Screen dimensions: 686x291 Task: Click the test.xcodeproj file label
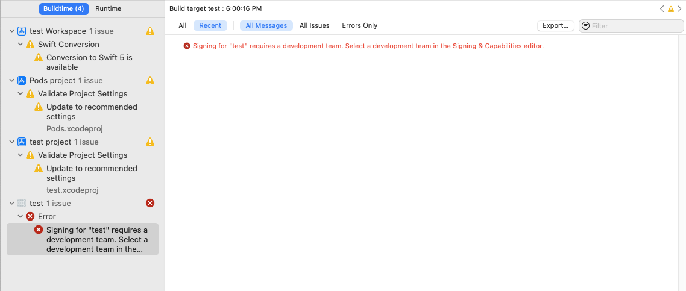[72, 190]
